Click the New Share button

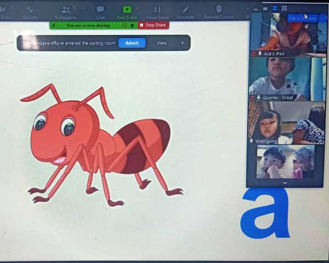pos(127,13)
